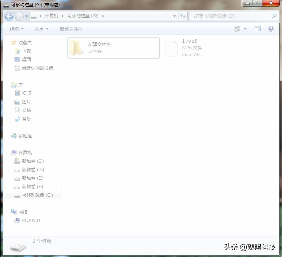Click the 新建文件夹 folder name text
The image size is (282, 257).
[100, 44]
